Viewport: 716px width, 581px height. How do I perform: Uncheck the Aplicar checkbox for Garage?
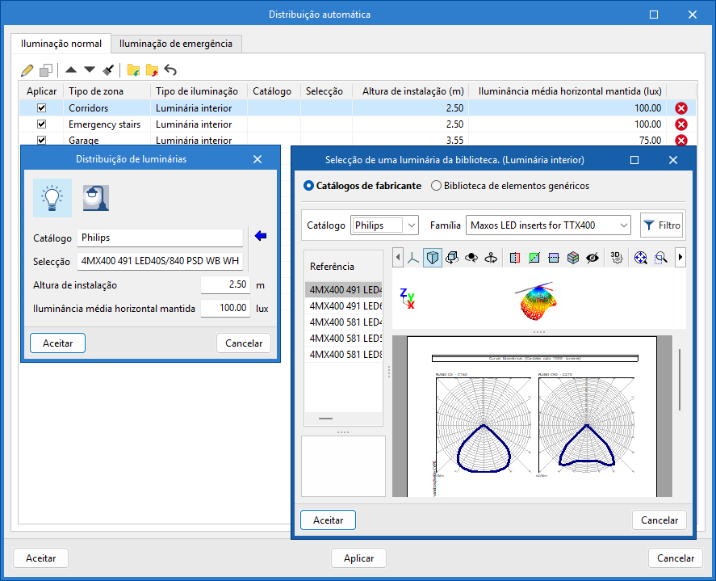coord(41,140)
